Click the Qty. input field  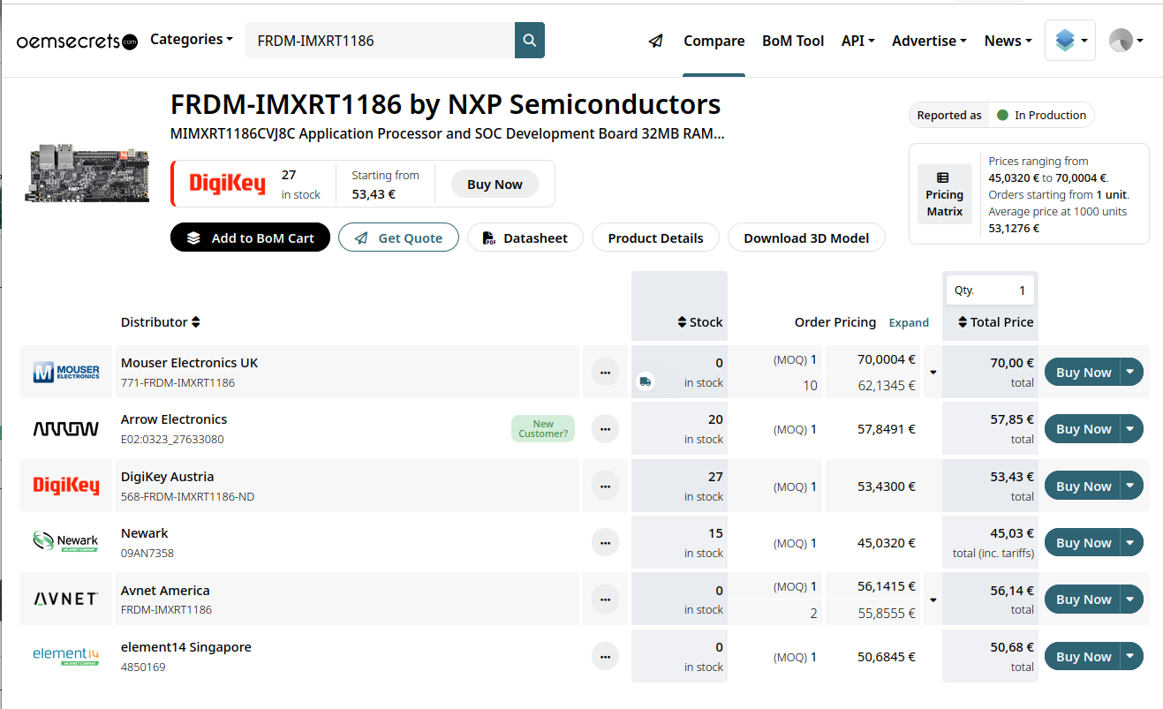(x=990, y=290)
